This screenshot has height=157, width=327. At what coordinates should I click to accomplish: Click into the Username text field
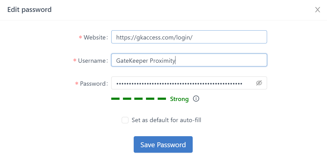pyautogui.click(x=189, y=60)
